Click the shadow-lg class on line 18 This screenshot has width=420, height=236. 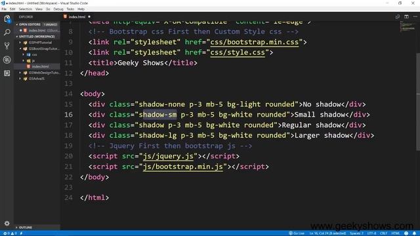157,136
